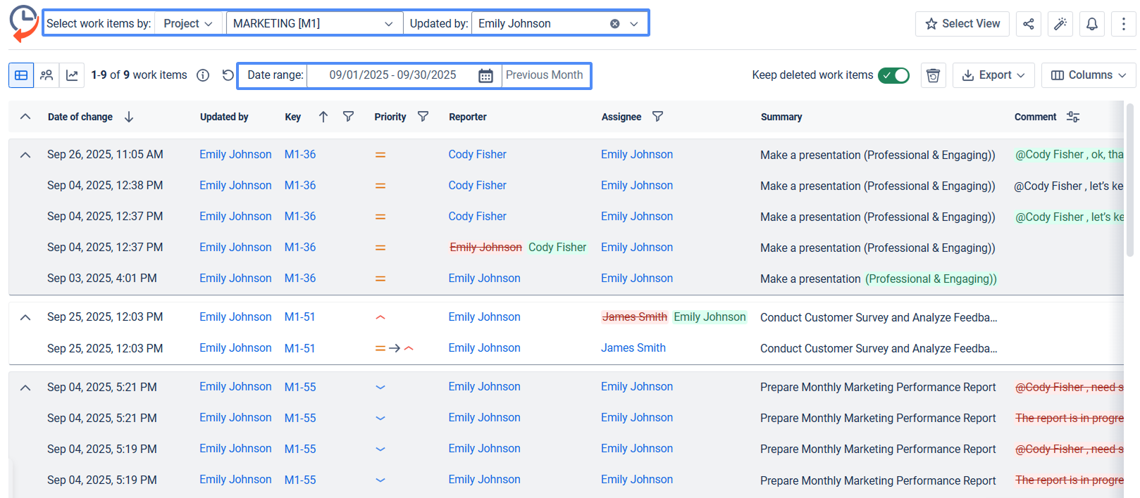Toggle Keep deleted work items switch
The image size is (1140, 498).
[x=893, y=75]
